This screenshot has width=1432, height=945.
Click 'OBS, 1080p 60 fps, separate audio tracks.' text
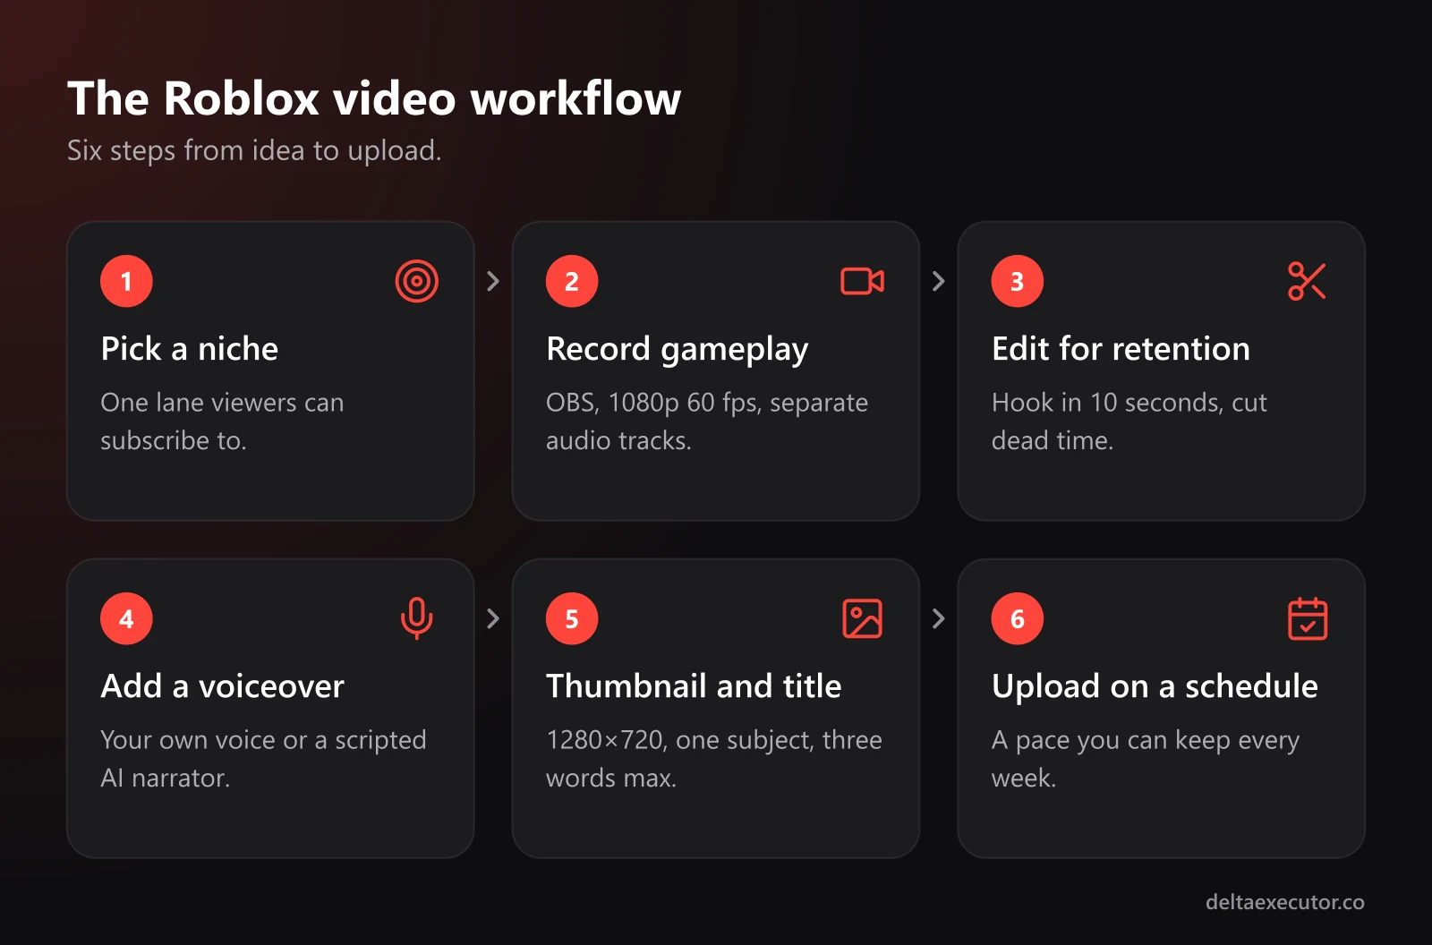(x=707, y=421)
